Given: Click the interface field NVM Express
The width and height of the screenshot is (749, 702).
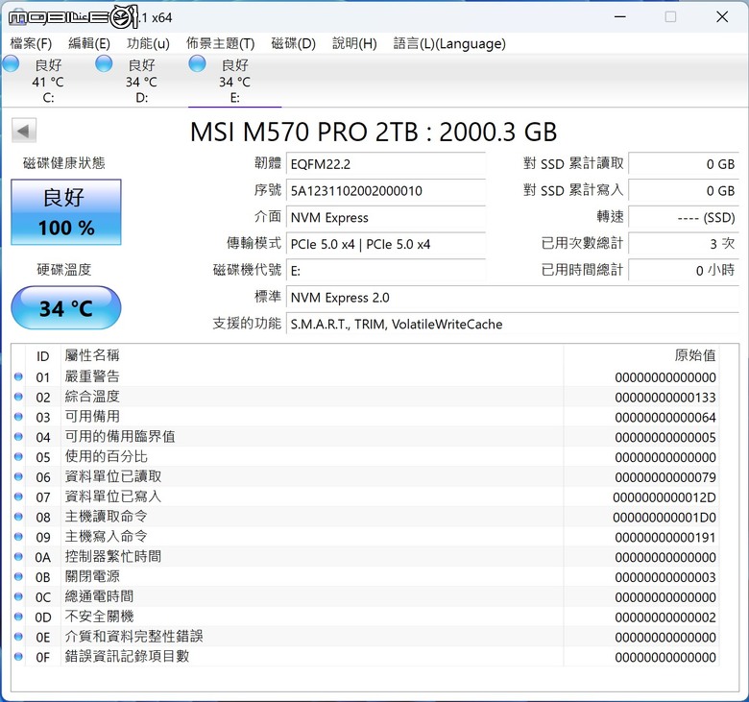Looking at the screenshot, I should (386, 218).
